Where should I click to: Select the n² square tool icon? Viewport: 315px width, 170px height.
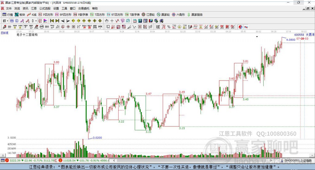coord(52,27)
